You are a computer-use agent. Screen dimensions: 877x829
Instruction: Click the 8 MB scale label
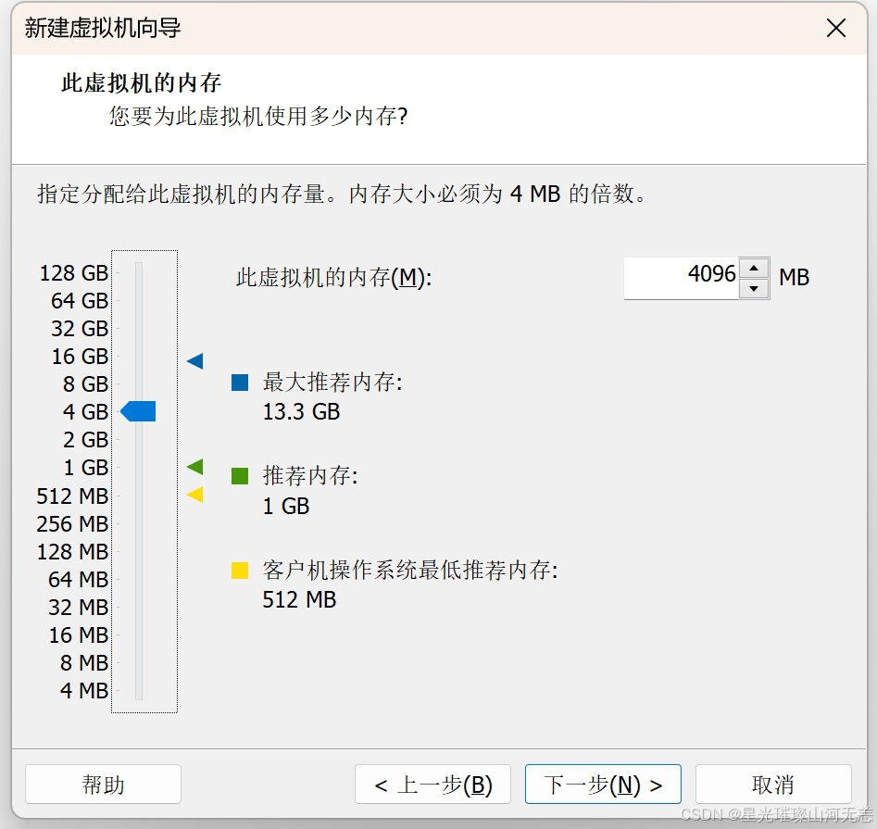tap(84, 663)
